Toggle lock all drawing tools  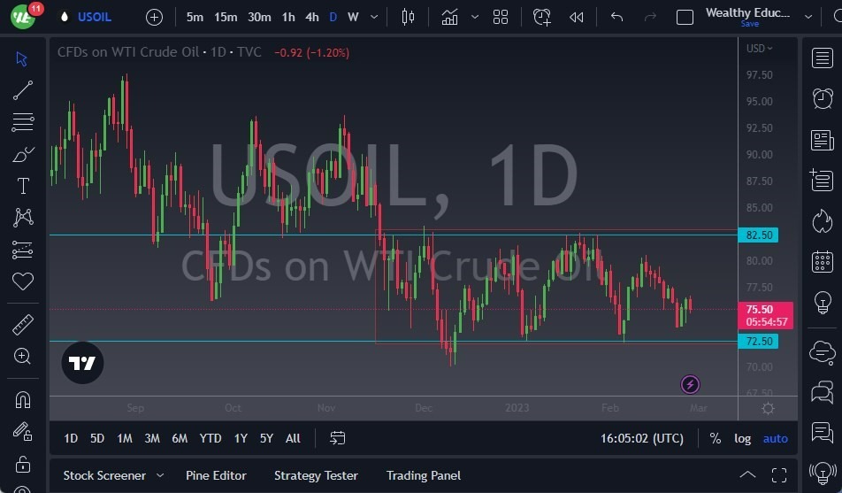pyautogui.click(x=23, y=464)
